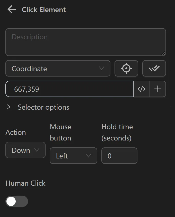
Task: Add a new selector with the plus icon
Action: [x=158, y=89]
